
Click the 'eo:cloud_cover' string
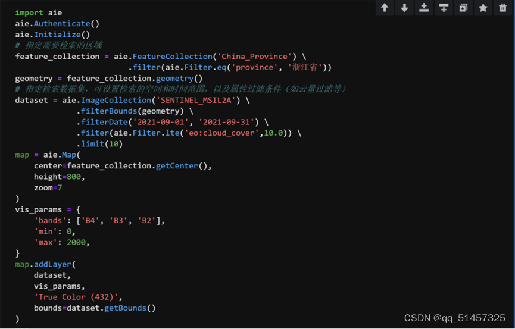click(221, 133)
